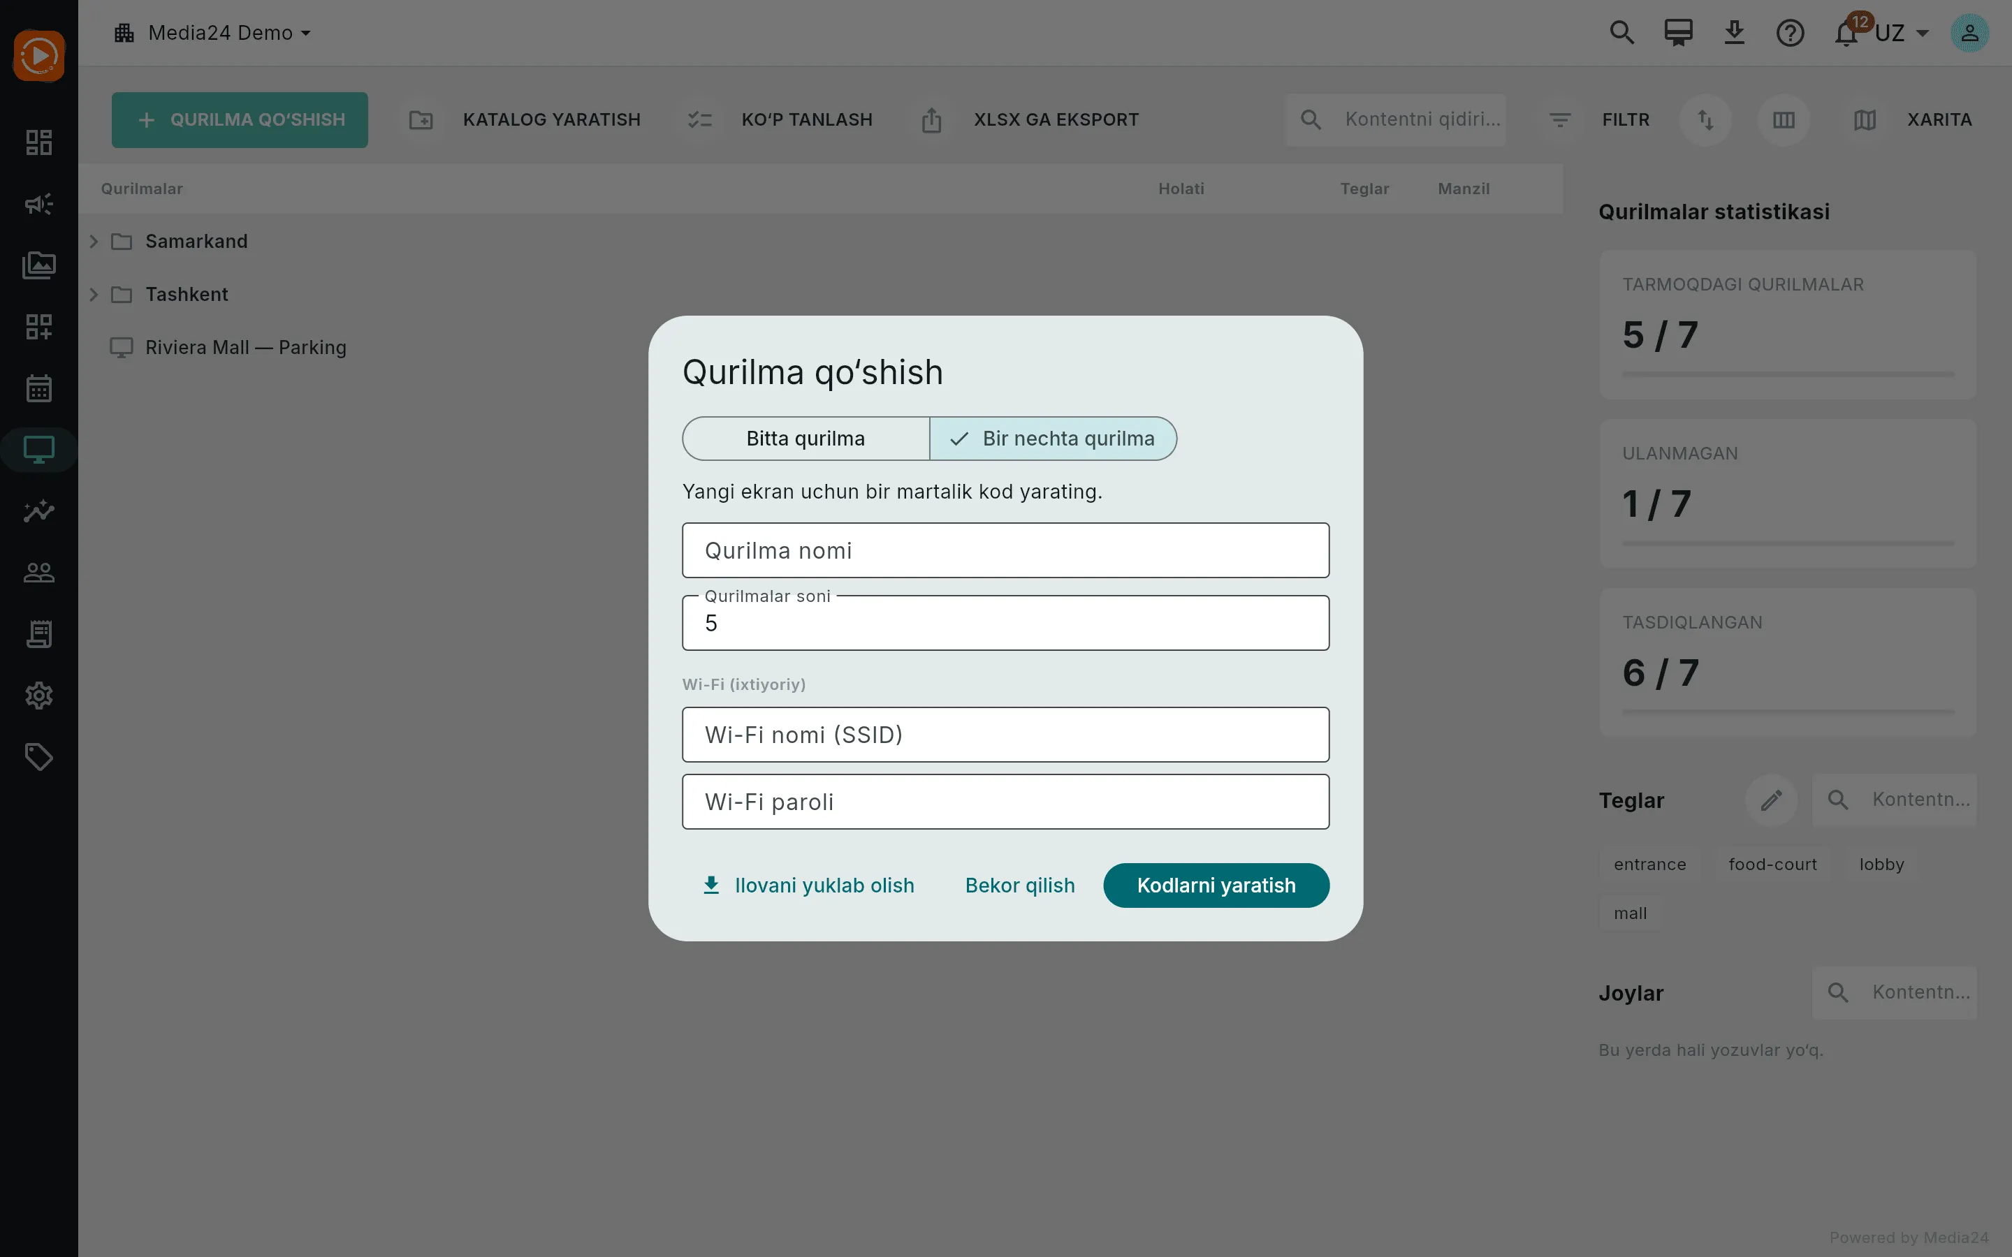Toggle the column view icon
Screen dimensions: 2012x1257
1784,119
